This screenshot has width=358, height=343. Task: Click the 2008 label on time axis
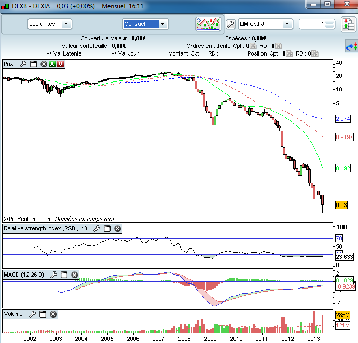pyautogui.click(x=184, y=339)
